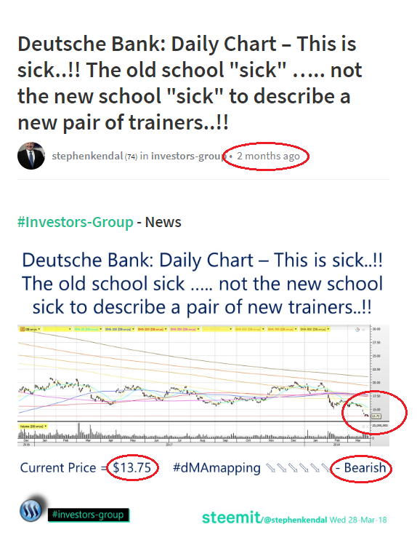Click stephenkendal's profile avatar photo
The height and width of the screenshot is (559, 417).
point(31,156)
